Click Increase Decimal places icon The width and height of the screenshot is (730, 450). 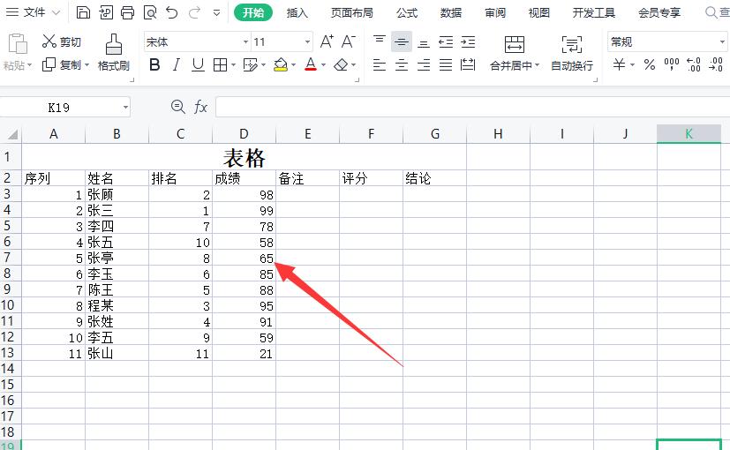pos(694,64)
